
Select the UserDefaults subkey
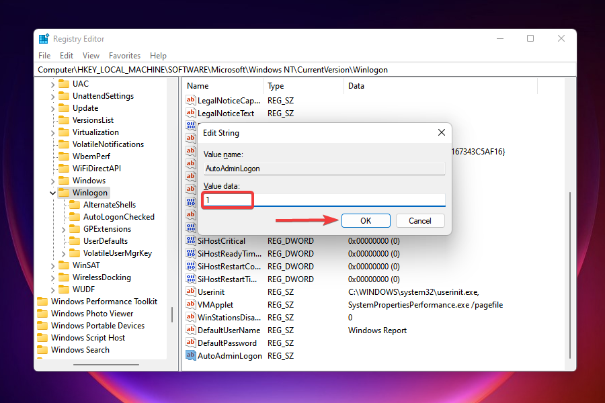106,241
